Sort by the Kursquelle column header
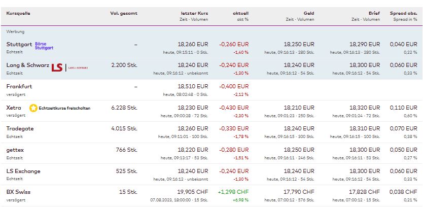 (x=18, y=13)
